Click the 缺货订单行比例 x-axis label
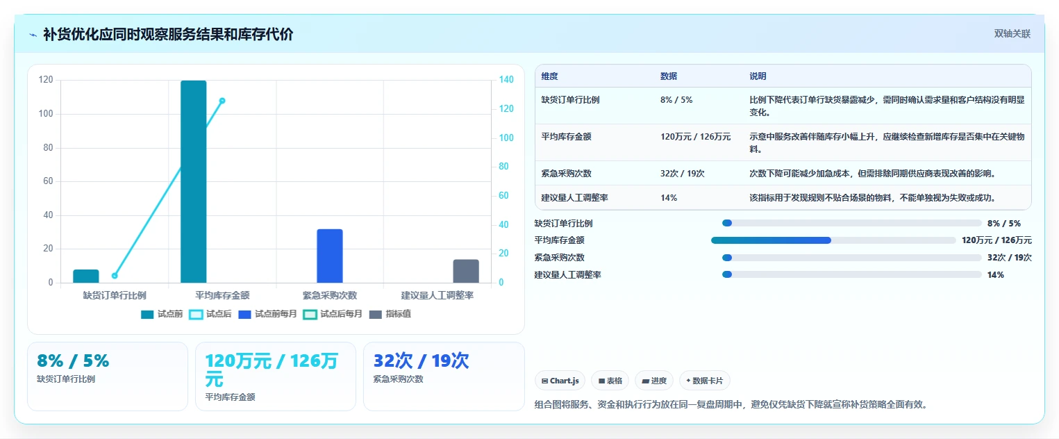The width and height of the screenshot is (1059, 439). coord(115,295)
